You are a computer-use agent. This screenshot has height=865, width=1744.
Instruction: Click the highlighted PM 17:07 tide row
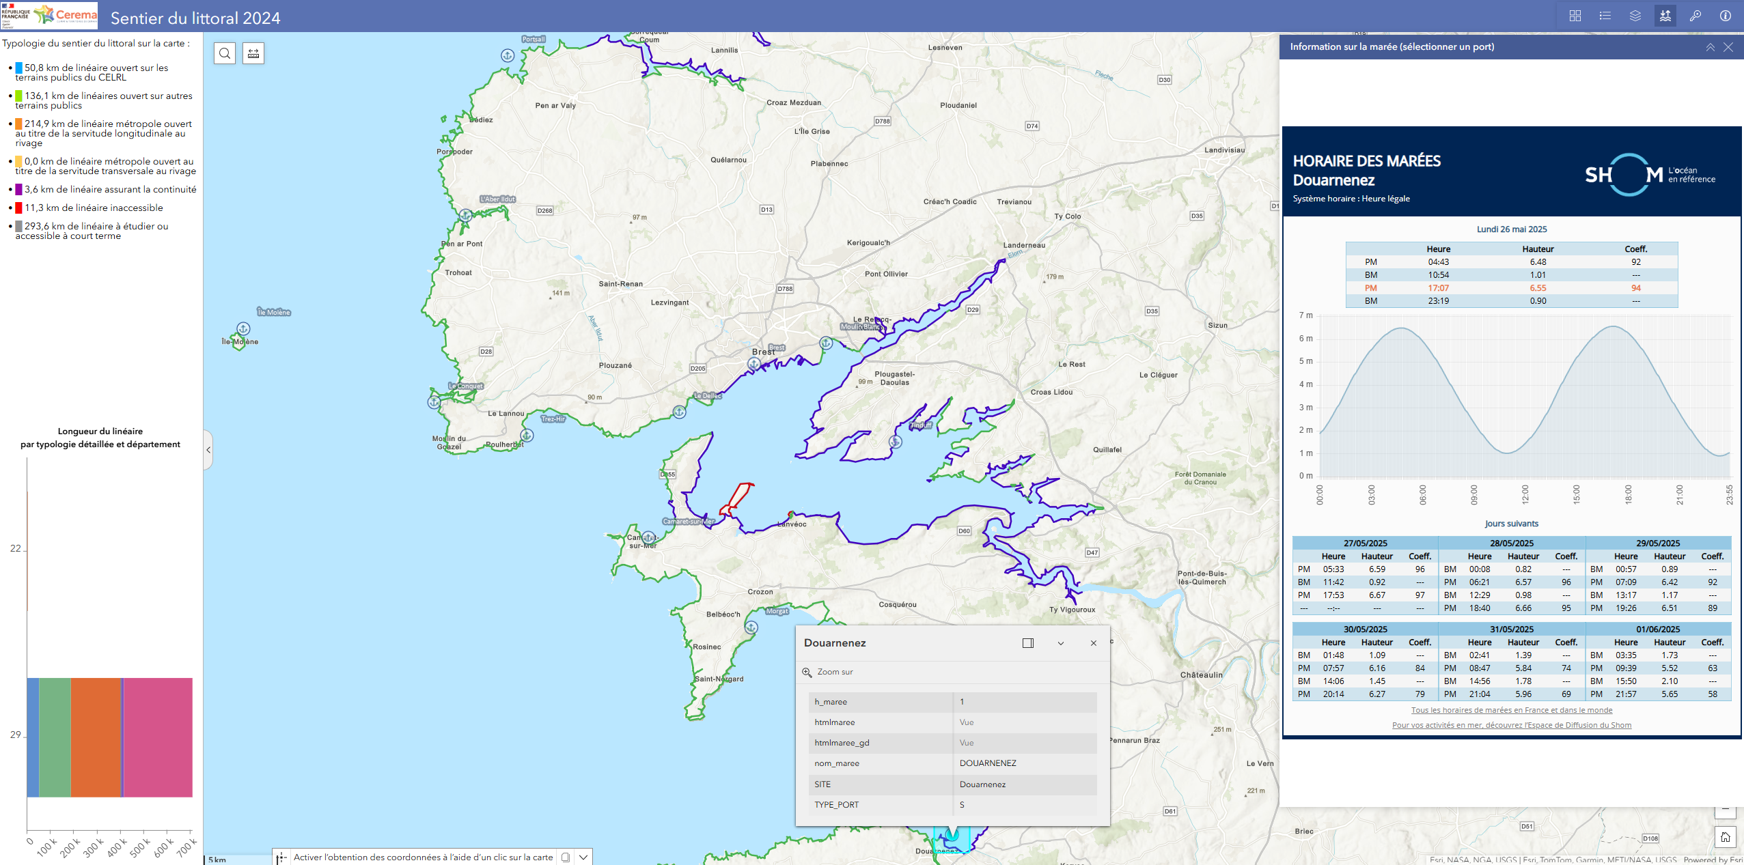1512,288
